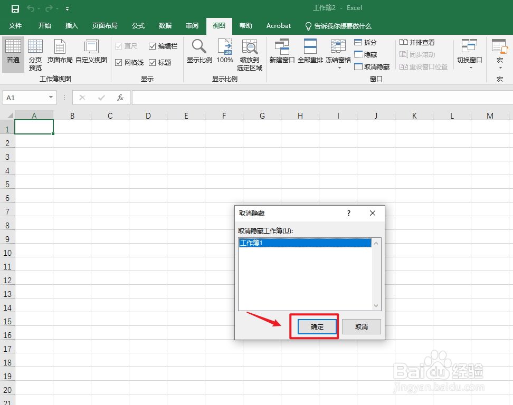Switch to 分页预览 page break preview
Viewport: 513px width, 405px height.
pos(35,54)
